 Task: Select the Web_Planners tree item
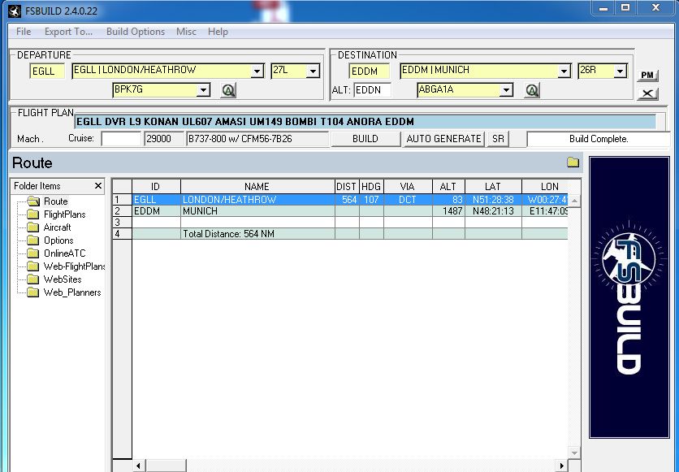pyautogui.click(x=72, y=292)
